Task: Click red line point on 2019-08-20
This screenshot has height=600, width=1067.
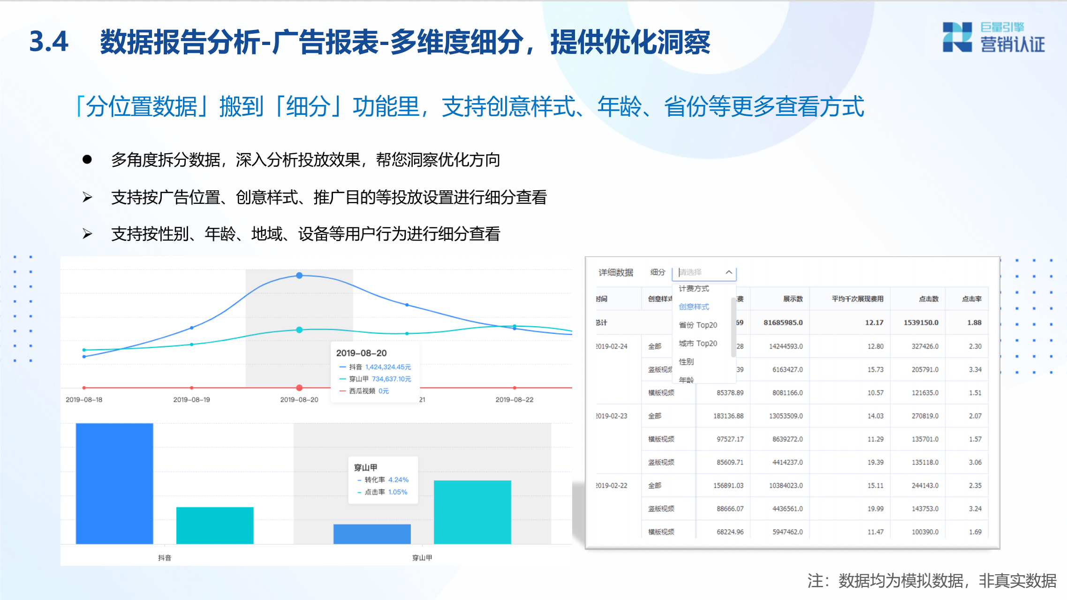Action: [x=299, y=388]
